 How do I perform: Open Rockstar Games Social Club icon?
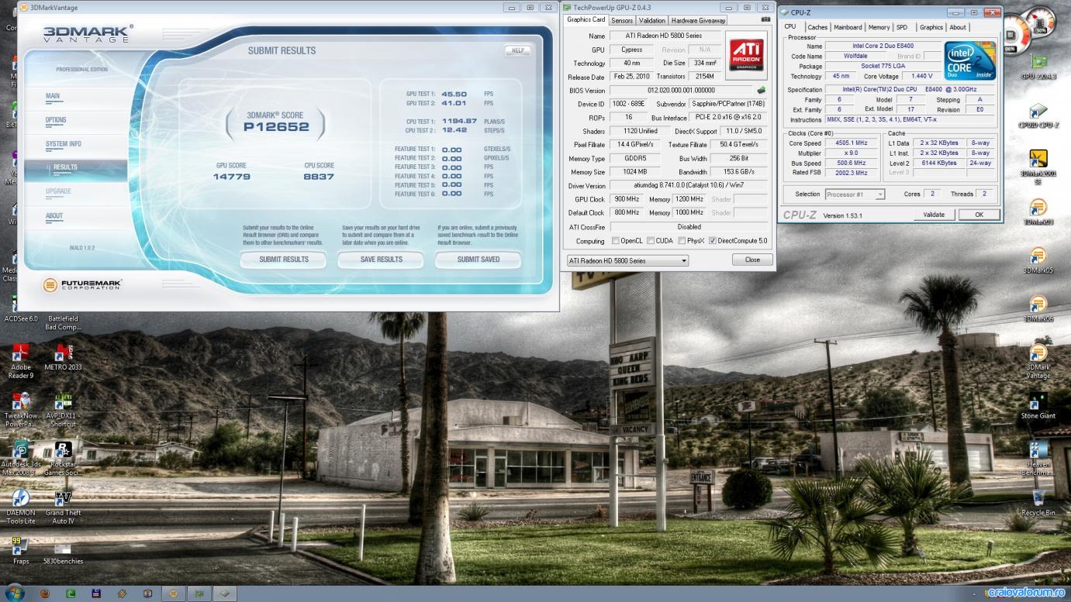pyautogui.click(x=63, y=458)
